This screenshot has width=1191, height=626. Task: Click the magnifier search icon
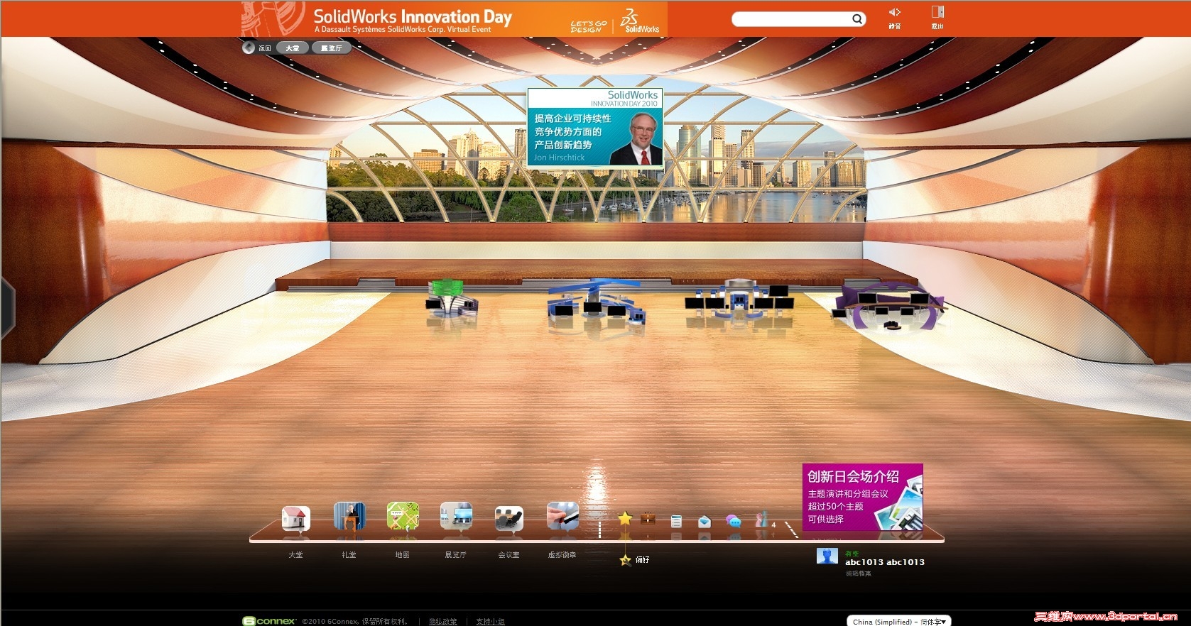coord(857,19)
